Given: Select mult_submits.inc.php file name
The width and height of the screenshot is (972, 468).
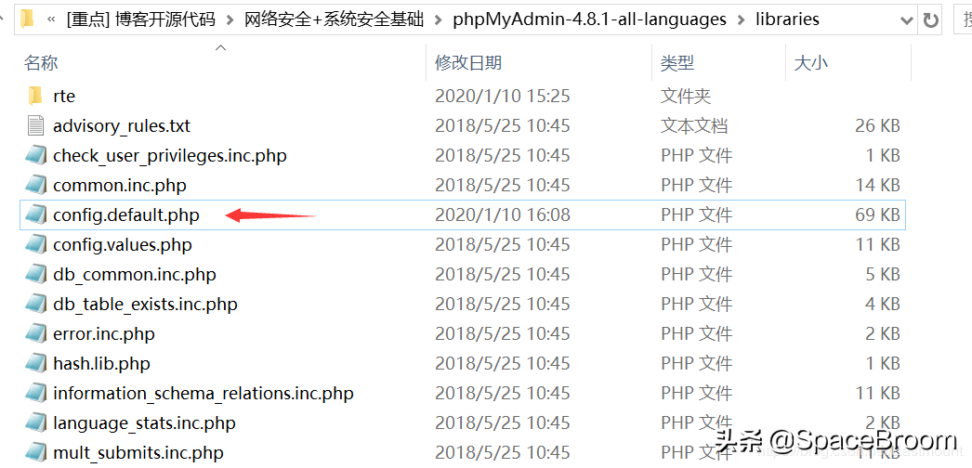Looking at the screenshot, I should (x=138, y=452).
